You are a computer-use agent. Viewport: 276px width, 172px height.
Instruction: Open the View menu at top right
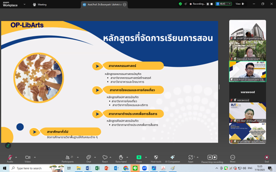[240, 4]
